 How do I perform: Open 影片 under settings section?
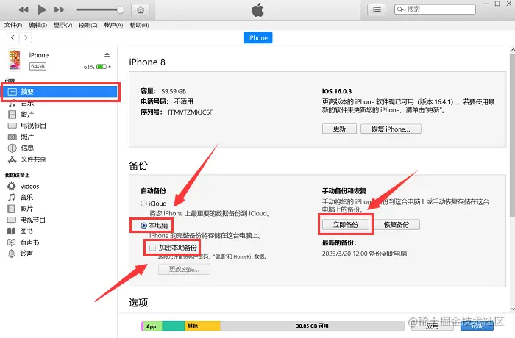pos(27,114)
